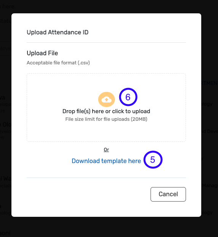Click the orange cloud upload icon
218x237 pixels.
click(x=106, y=99)
